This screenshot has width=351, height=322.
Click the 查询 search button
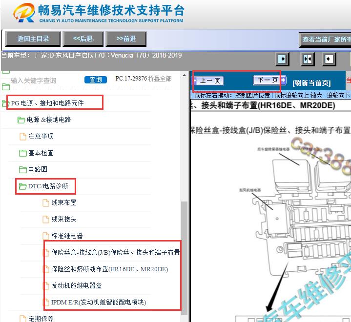coord(96,80)
